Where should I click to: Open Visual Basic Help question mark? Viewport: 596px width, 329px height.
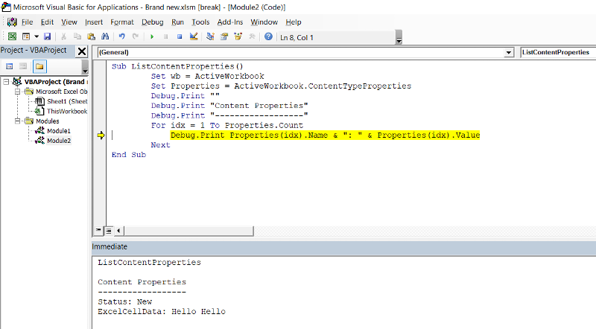268,36
